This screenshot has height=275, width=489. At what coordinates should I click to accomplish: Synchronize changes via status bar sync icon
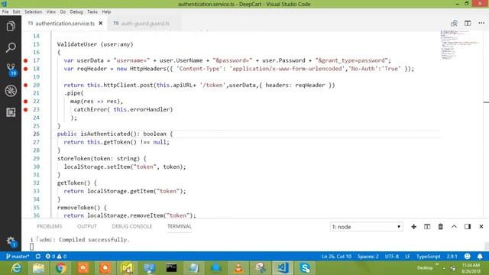tap(38, 257)
